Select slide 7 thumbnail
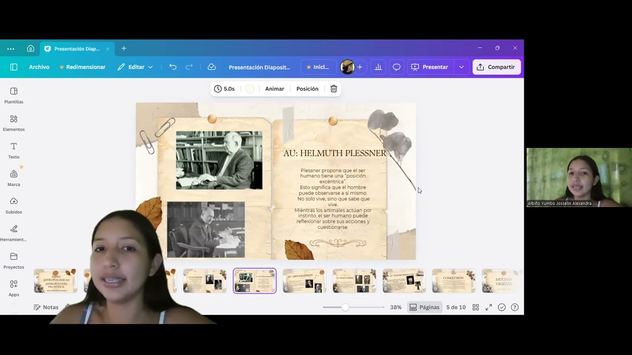 point(355,281)
